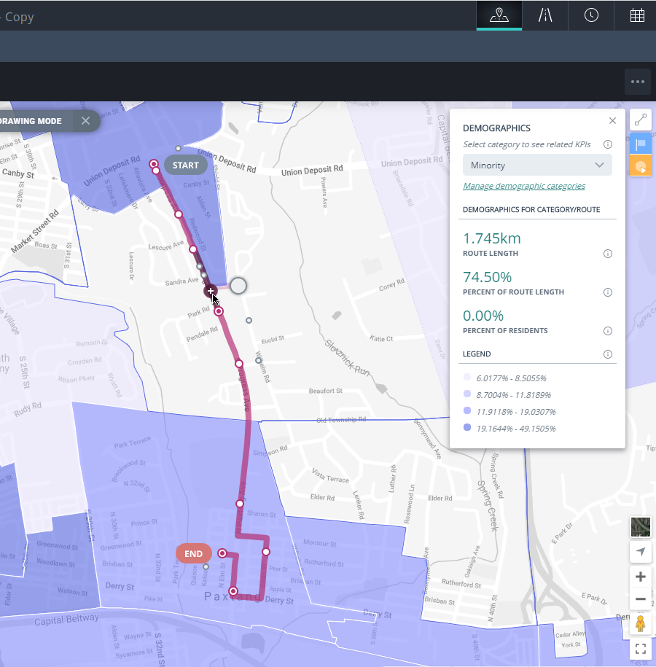The height and width of the screenshot is (667, 656).
Task: Click the current location compass icon
Action: pos(640,552)
